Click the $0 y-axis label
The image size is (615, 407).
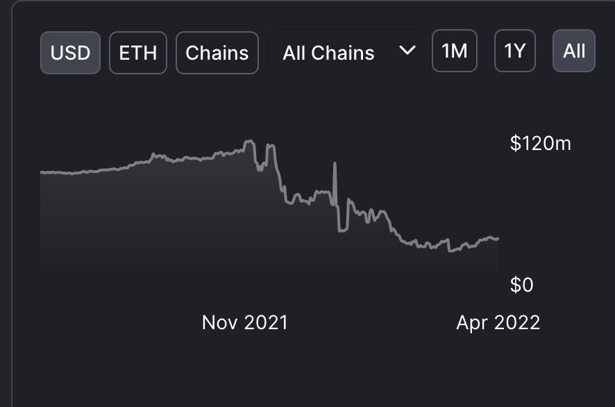pyautogui.click(x=521, y=285)
